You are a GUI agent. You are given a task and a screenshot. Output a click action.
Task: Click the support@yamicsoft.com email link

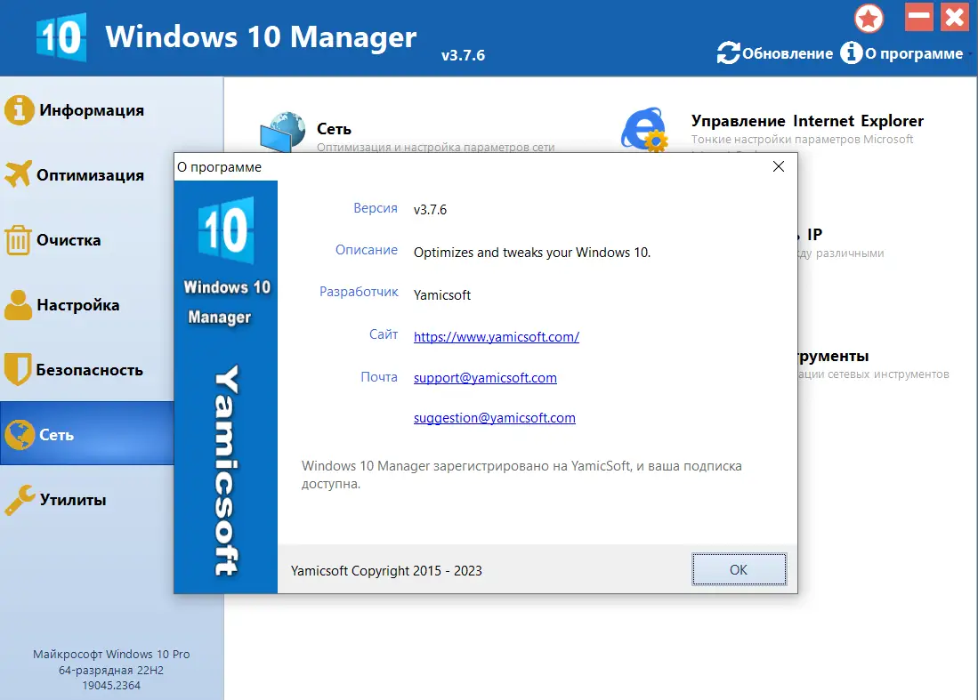click(x=485, y=377)
